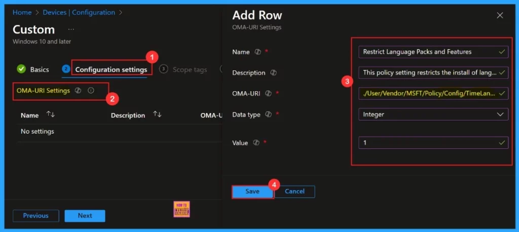Image resolution: width=519 pixels, height=232 pixels.
Task: Click the Copilot icon beside OMA-URI label
Action: pyautogui.click(x=268, y=94)
